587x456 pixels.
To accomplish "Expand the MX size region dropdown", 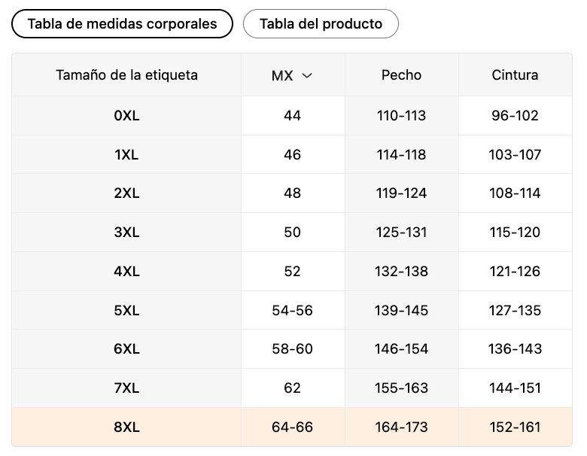I will tap(292, 75).
